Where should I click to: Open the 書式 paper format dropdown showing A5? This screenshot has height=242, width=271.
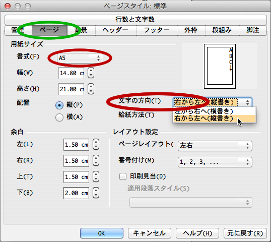tap(80, 58)
